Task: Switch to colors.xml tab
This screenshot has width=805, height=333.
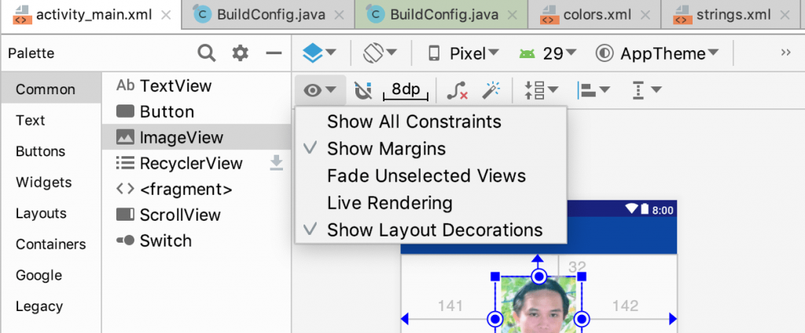Action: (x=597, y=13)
